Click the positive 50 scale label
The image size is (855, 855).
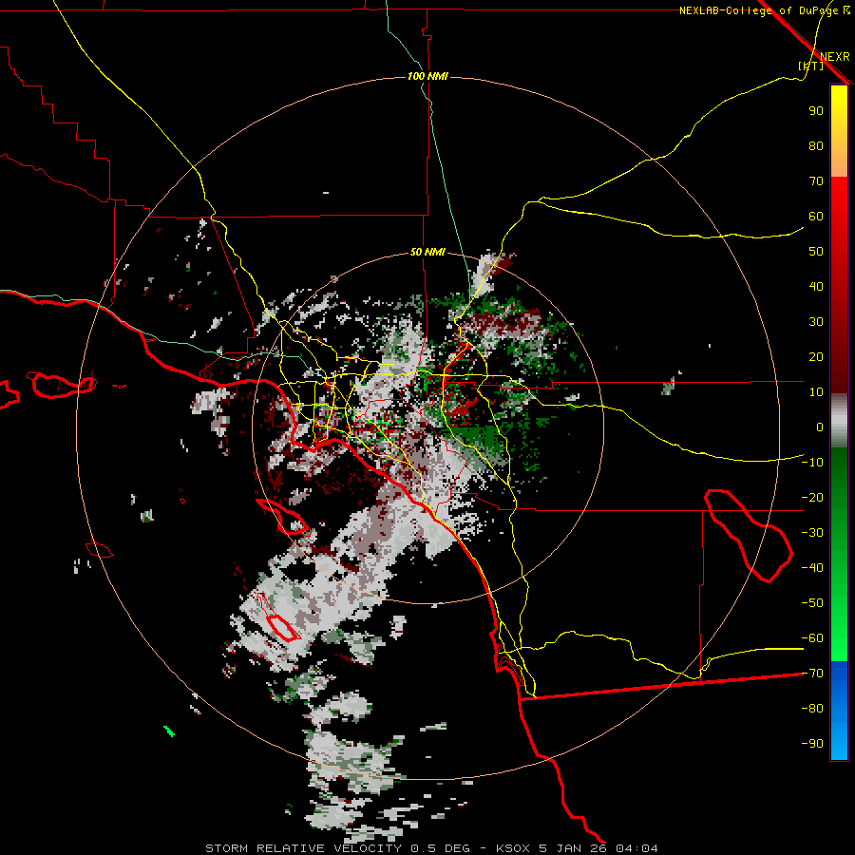816,252
